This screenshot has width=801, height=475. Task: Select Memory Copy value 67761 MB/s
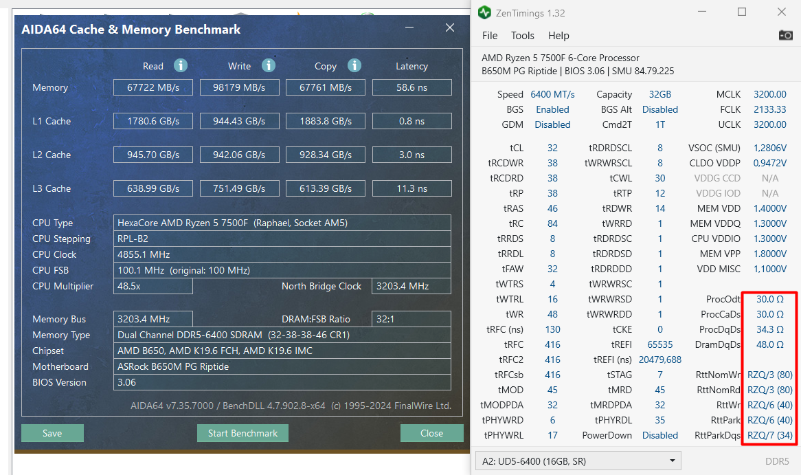point(326,87)
